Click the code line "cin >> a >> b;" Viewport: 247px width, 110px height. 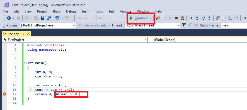tap(49, 77)
